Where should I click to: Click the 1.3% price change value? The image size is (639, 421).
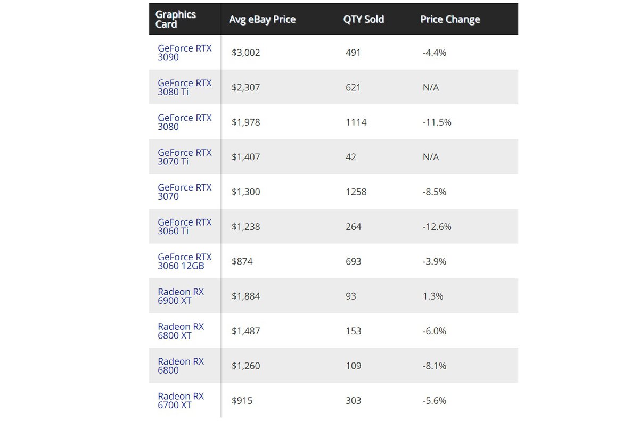click(x=432, y=296)
